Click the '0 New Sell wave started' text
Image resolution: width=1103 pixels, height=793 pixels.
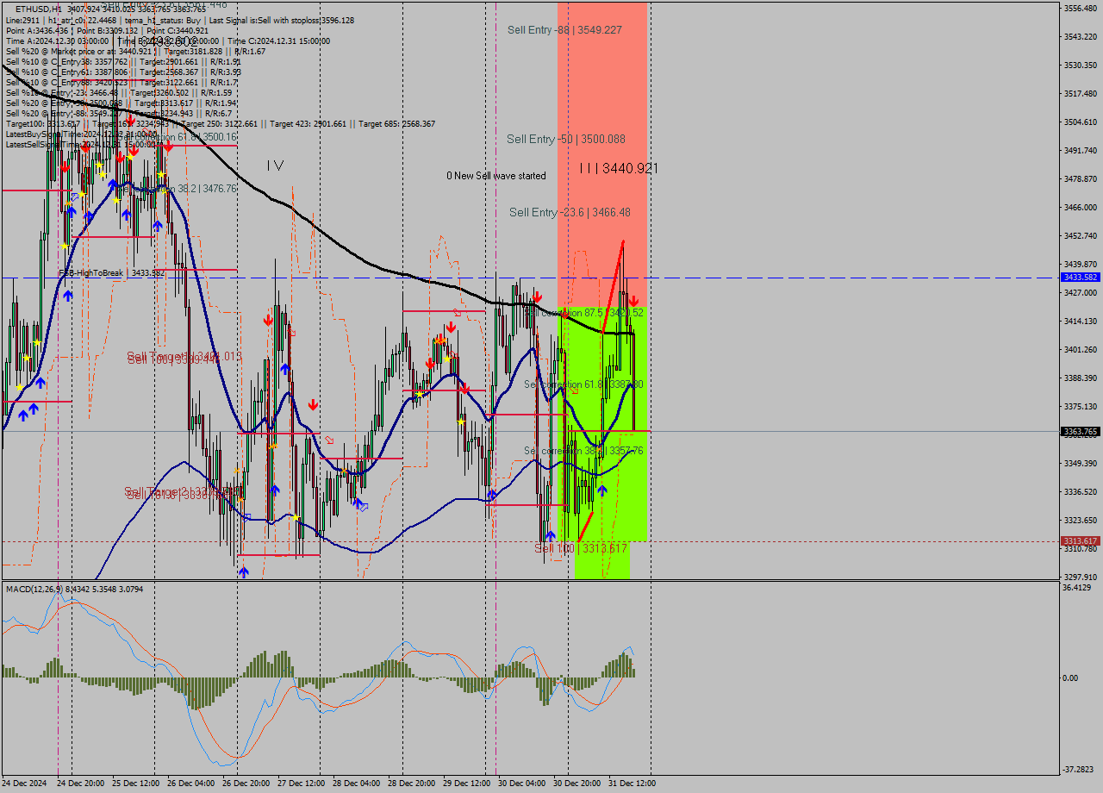point(496,176)
